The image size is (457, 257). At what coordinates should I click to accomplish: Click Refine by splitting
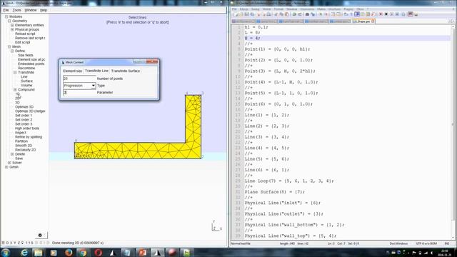coord(29,136)
